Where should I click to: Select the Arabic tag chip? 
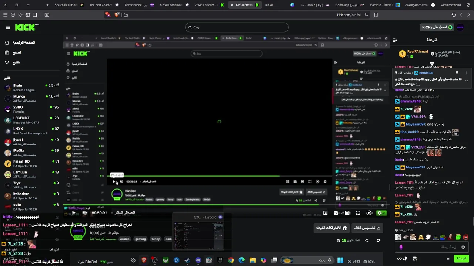click(x=125, y=239)
